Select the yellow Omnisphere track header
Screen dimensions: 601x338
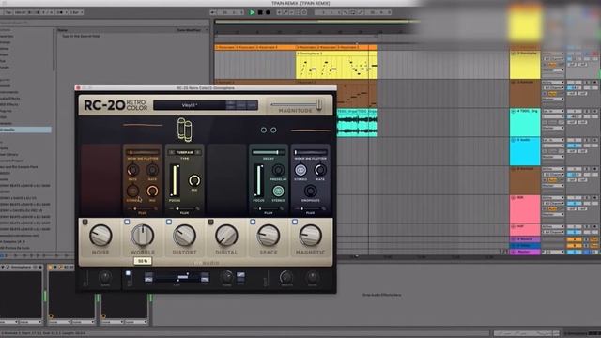point(525,65)
